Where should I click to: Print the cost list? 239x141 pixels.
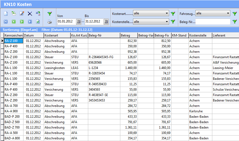click(49, 22)
